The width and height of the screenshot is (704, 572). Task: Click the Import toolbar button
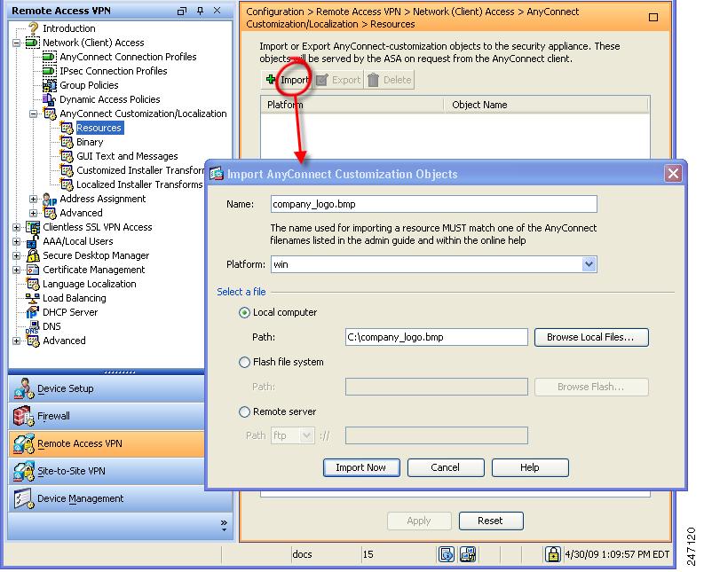pyautogui.click(x=288, y=80)
